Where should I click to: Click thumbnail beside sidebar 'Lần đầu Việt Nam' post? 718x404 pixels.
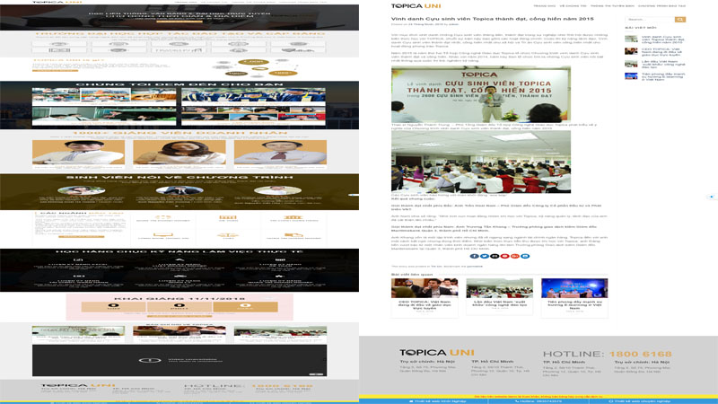(x=631, y=64)
